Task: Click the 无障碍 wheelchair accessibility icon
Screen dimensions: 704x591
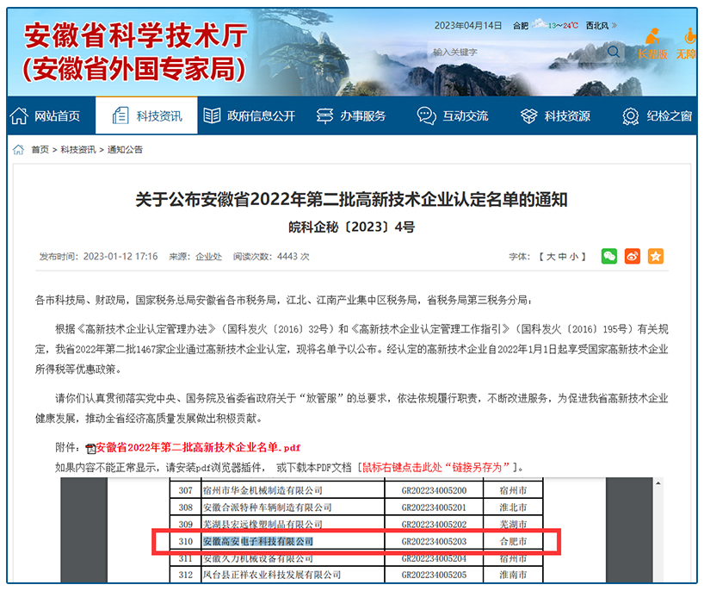Action: 689,43
